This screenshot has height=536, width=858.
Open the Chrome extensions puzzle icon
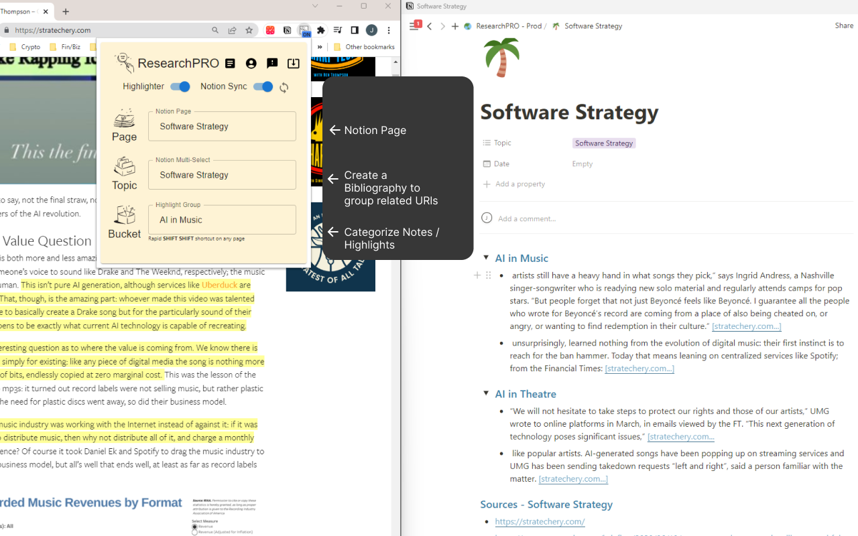click(321, 30)
